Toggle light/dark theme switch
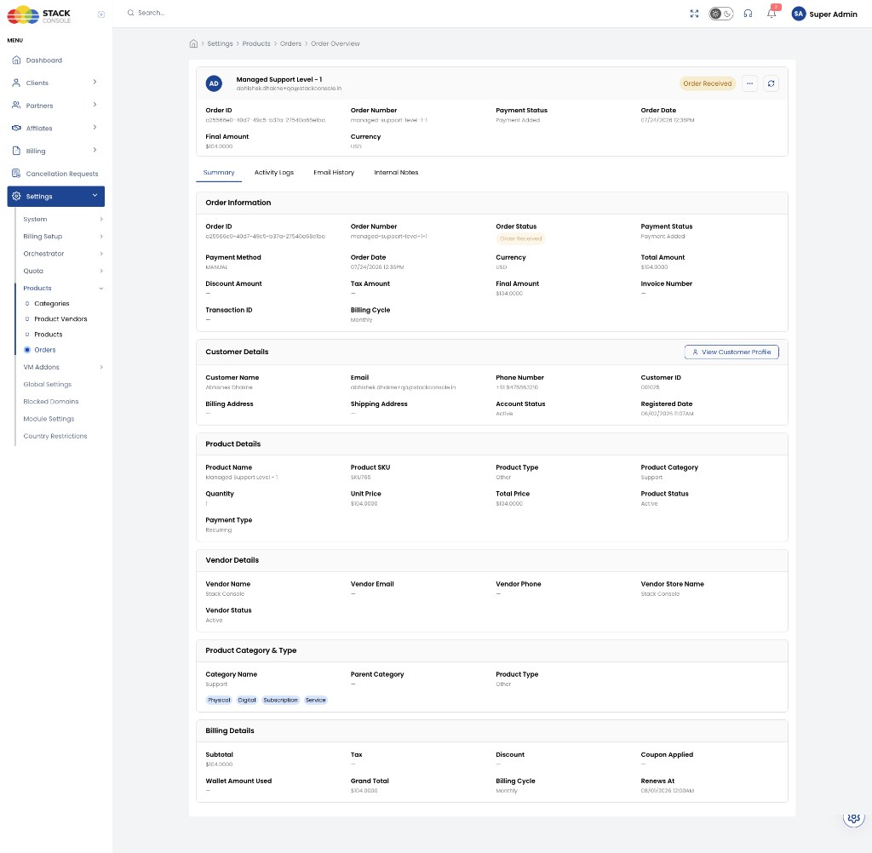This screenshot has height=853, width=872. pos(720,14)
